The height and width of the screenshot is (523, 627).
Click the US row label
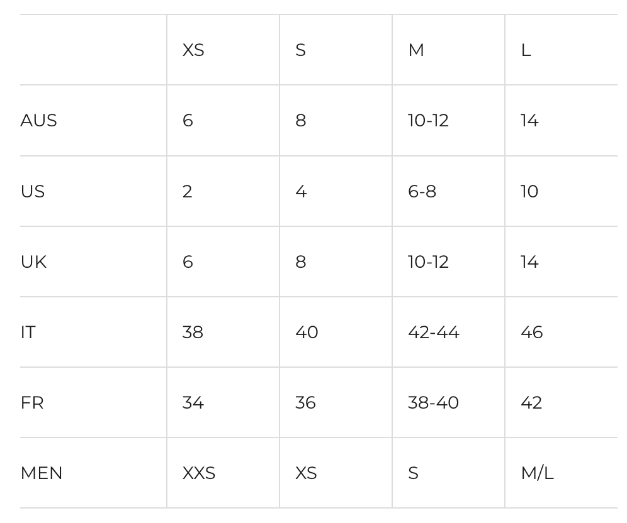[x=33, y=191]
